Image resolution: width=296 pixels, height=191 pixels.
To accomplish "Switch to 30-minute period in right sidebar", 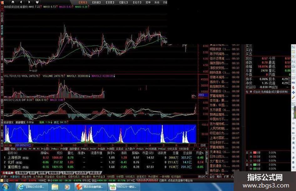I will pyautogui.click(x=293, y=128).
